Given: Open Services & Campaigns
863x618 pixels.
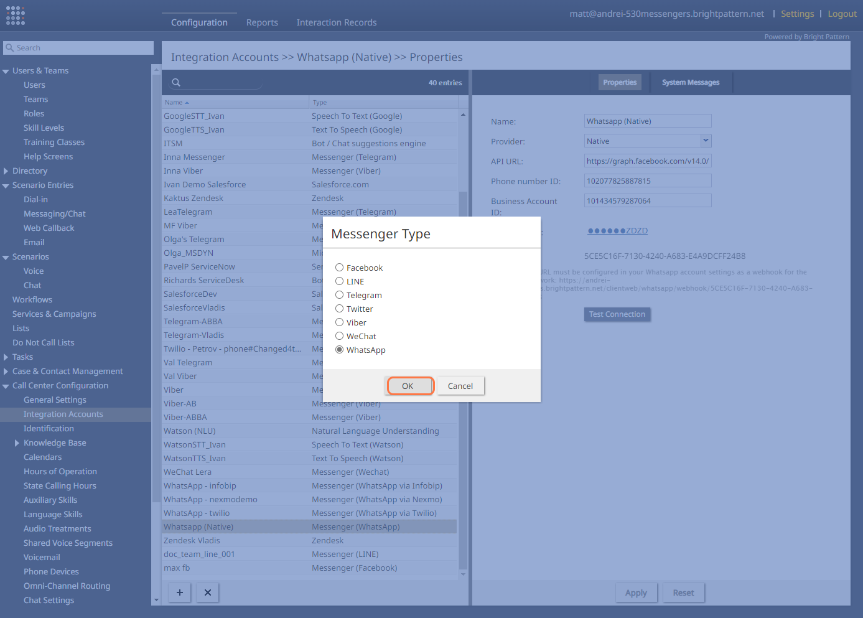Looking at the screenshot, I should point(54,314).
